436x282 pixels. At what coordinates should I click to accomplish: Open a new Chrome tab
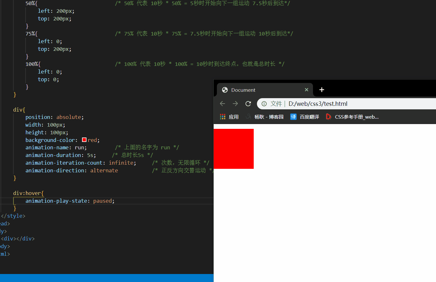322,90
